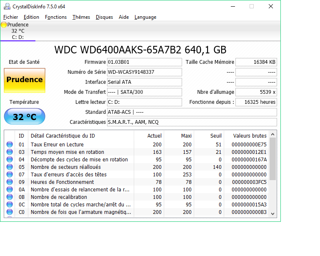Close the CrystalDiskInfo window
320x256 pixels.
[x=270, y=7]
